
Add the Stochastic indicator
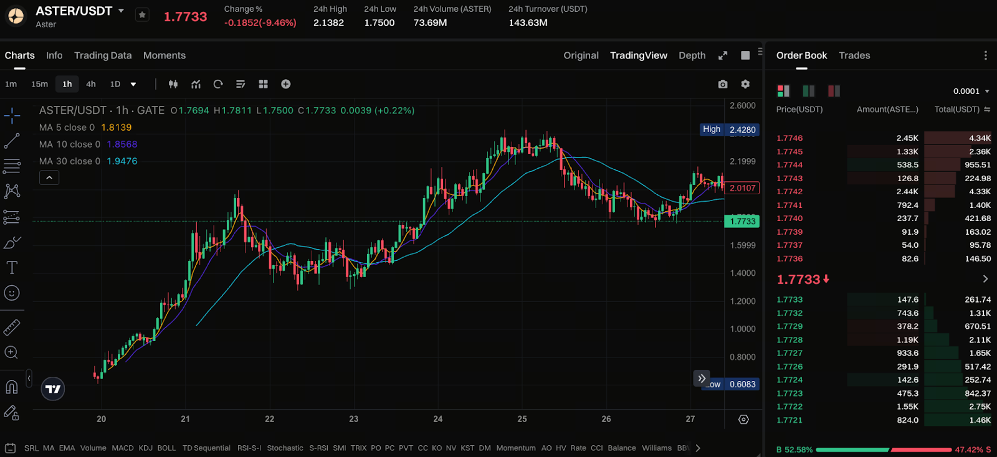pyautogui.click(x=285, y=448)
